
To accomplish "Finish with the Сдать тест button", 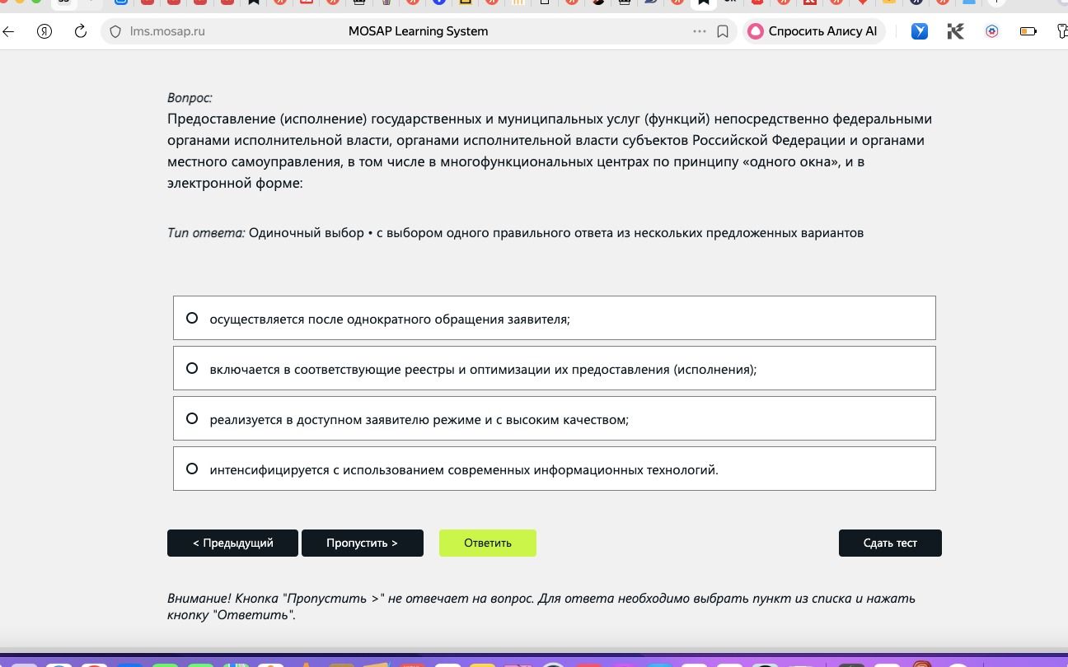I will pos(890,543).
